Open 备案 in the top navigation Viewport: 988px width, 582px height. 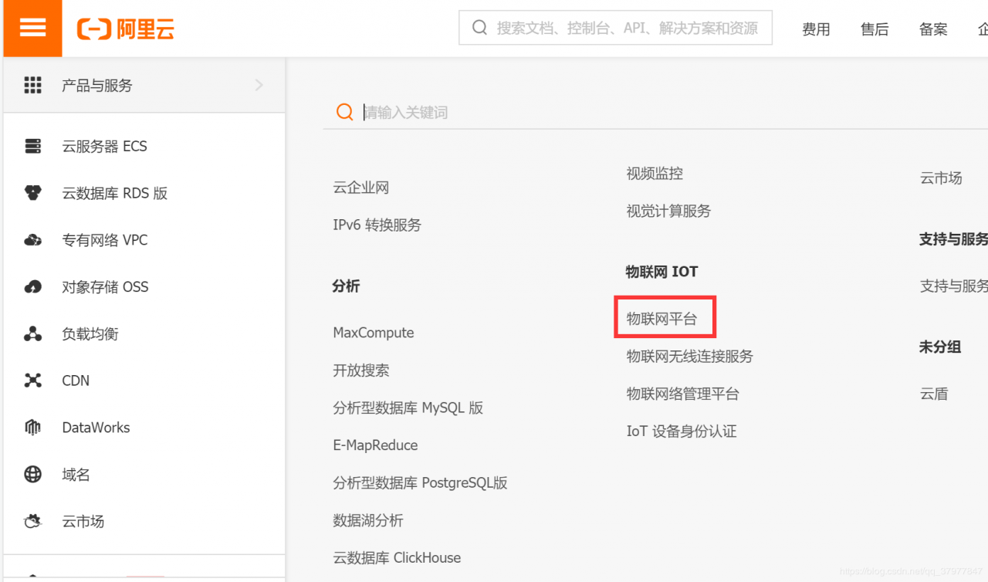[933, 29]
